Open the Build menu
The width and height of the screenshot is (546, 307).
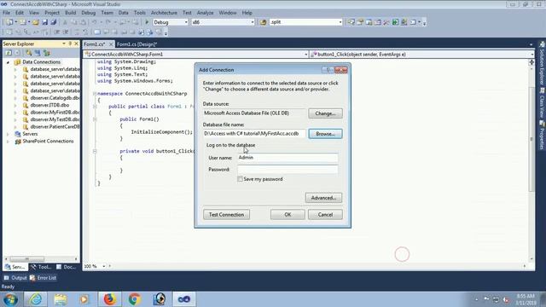tap(70, 13)
